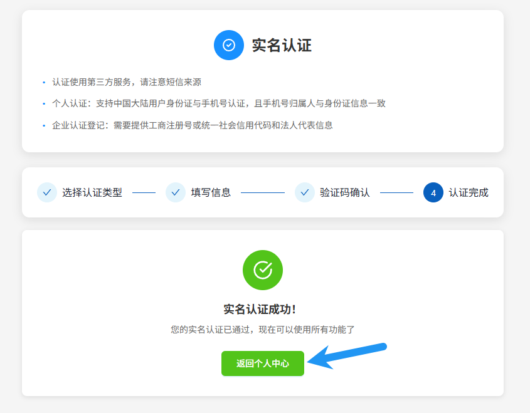Image resolution: width=530 pixels, height=413 pixels.
Task: Click connector line between 填写信息 and 验证码确认
Action: pyautogui.click(x=263, y=193)
